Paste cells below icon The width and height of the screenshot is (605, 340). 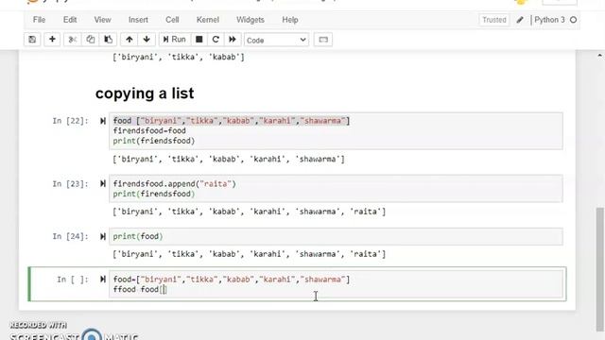point(109,40)
